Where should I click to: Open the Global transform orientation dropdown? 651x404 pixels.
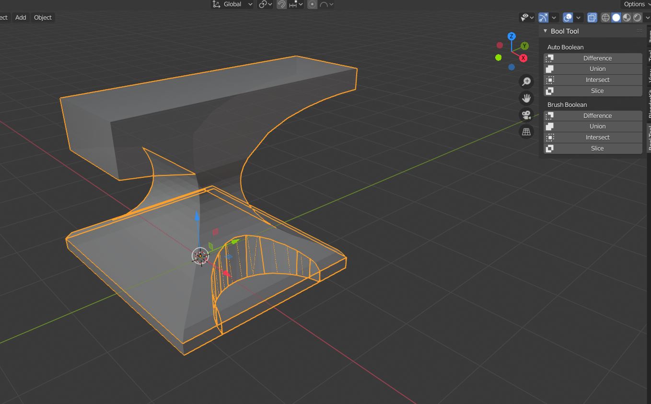tap(232, 4)
